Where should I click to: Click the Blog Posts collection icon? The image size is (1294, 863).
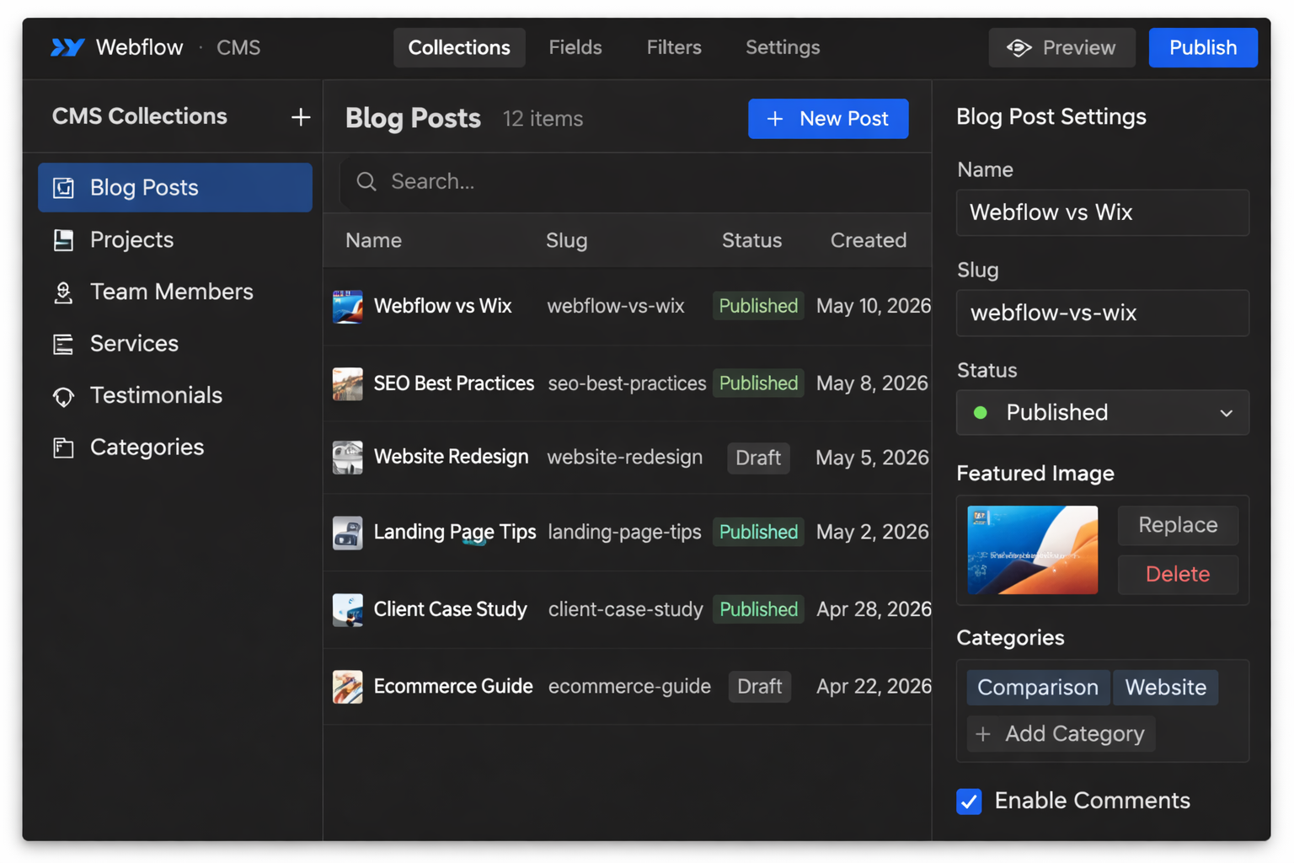pyautogui.click(x=64, y=187)
